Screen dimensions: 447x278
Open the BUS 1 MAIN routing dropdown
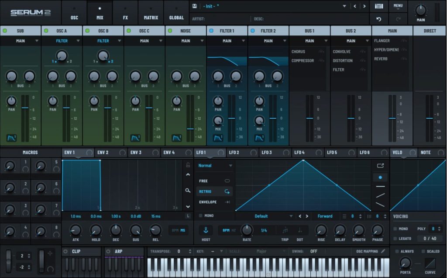point(309,41)
